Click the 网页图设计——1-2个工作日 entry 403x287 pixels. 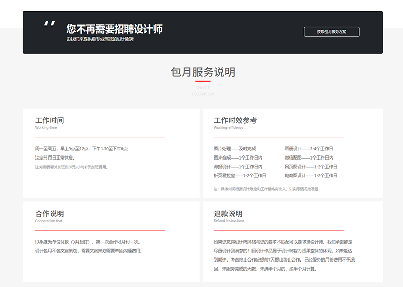311,167
